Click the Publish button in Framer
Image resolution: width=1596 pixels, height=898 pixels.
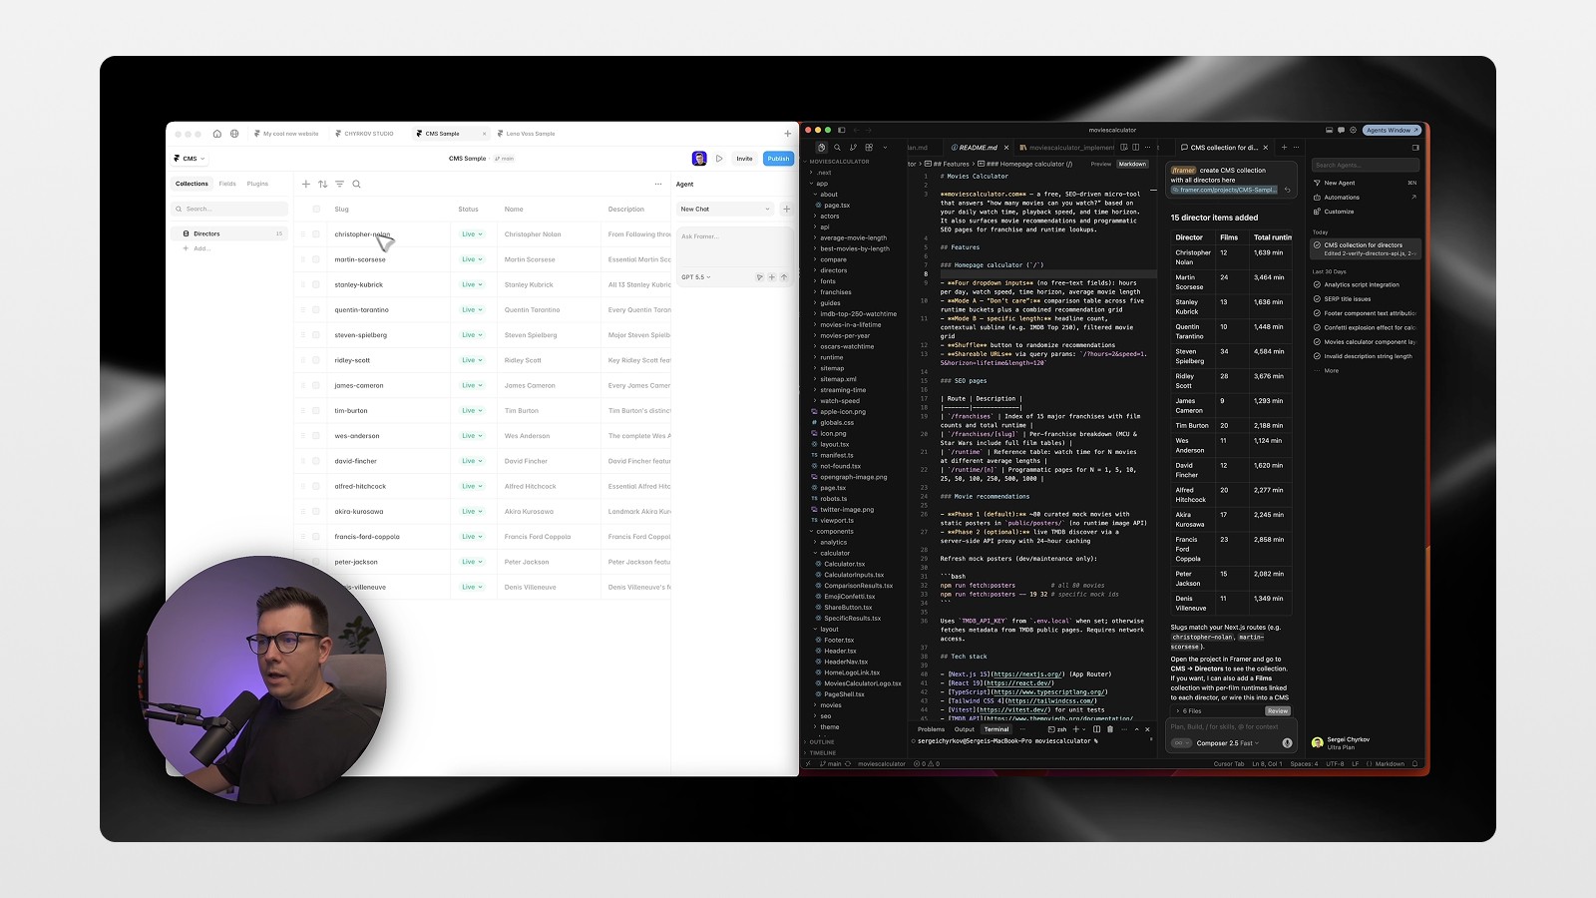pos(778,159)
